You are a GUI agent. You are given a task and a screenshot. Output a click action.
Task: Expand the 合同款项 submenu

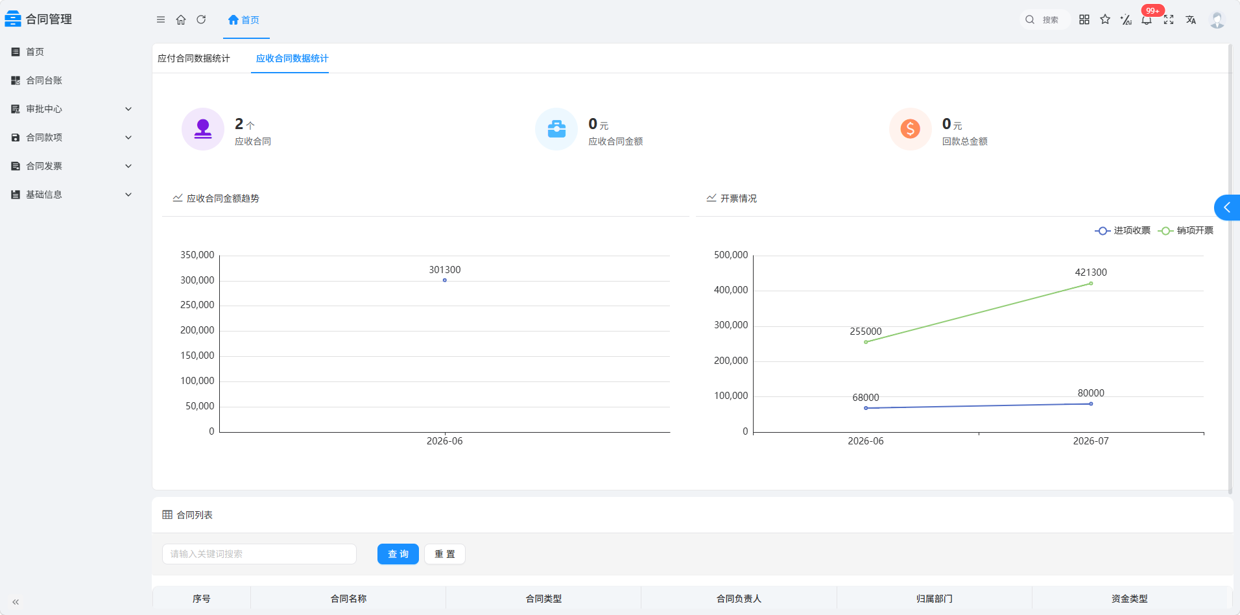[x=71, y=138]
